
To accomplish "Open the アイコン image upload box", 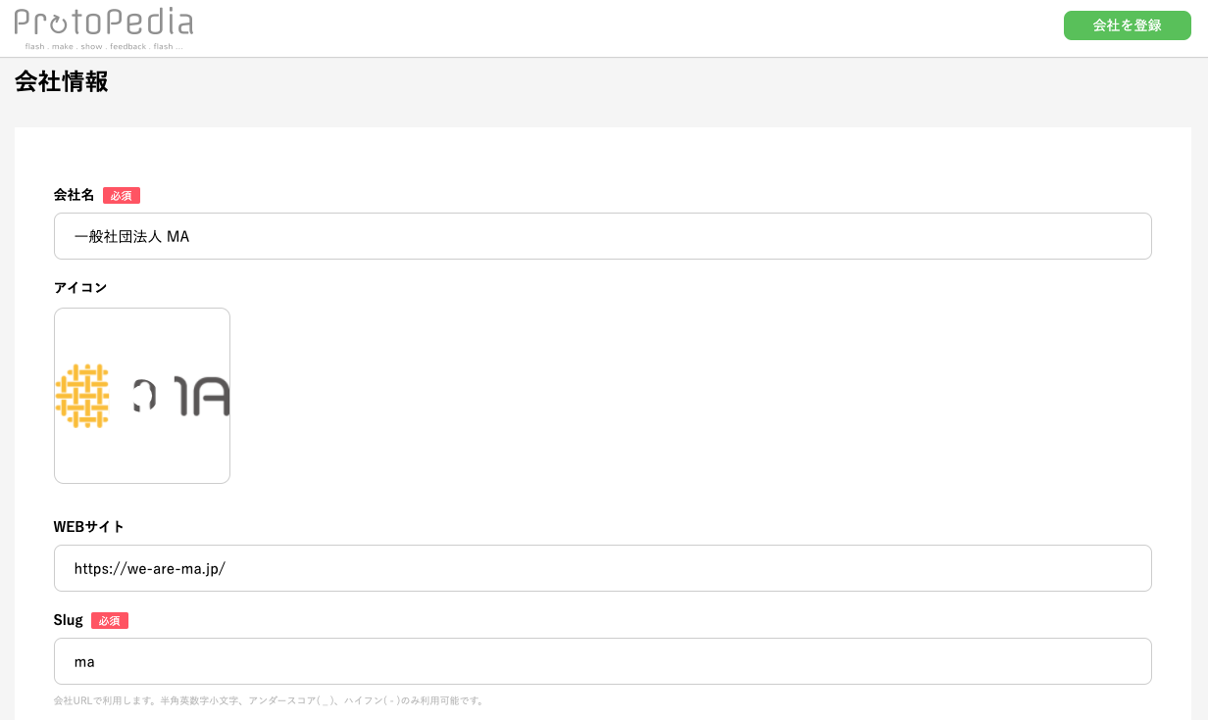I will pos(142,396).
